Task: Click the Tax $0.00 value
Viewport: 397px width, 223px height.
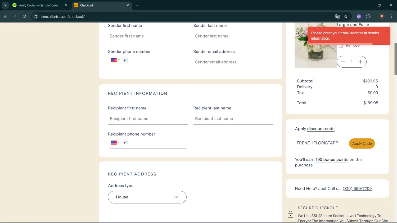Action: [373, 93]
